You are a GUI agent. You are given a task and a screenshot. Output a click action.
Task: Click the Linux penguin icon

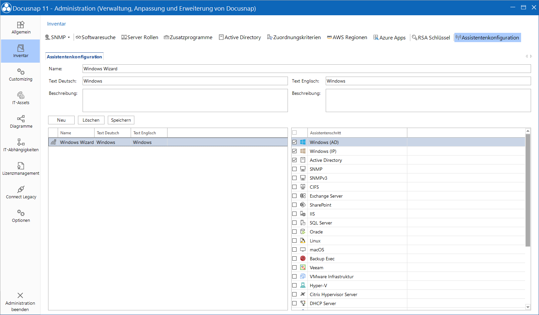(x=303, y=241)
